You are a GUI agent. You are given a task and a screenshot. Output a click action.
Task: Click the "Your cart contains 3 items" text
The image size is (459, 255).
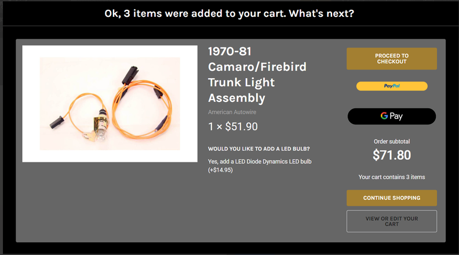392,177
